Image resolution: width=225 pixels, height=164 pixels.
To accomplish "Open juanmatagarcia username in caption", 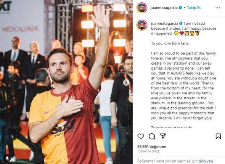I will pos(165,23).
